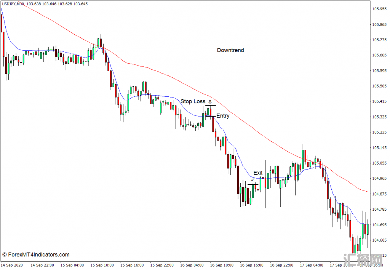Click the 14 Sep 22:00 time label
390x269 pixels.
42,265
